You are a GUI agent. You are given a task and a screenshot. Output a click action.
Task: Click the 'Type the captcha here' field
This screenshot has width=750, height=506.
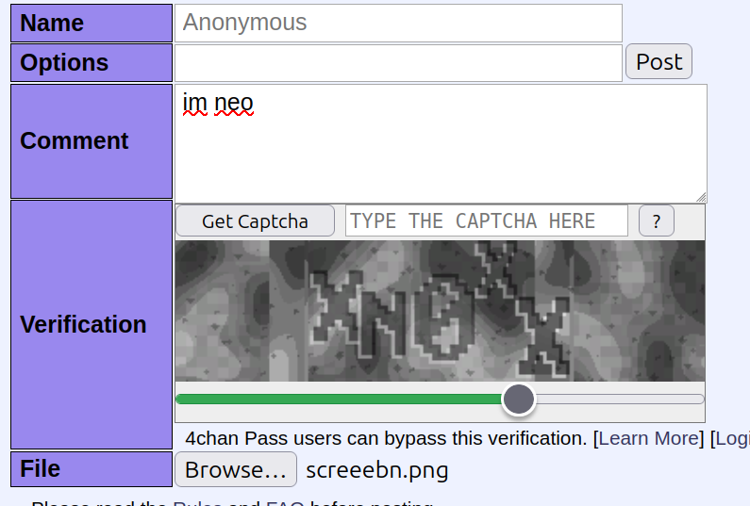(x=487, y=220)
